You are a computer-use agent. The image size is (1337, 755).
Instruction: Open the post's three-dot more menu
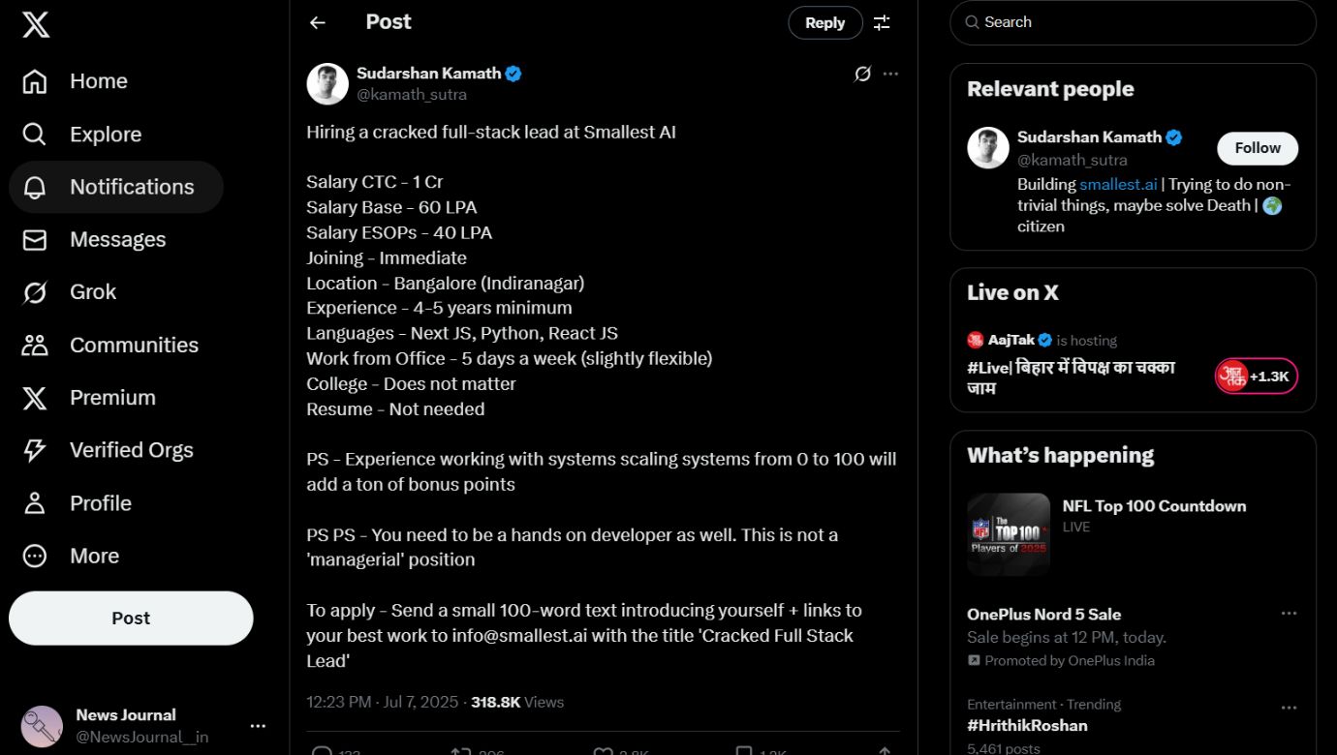tap(890, 74)
